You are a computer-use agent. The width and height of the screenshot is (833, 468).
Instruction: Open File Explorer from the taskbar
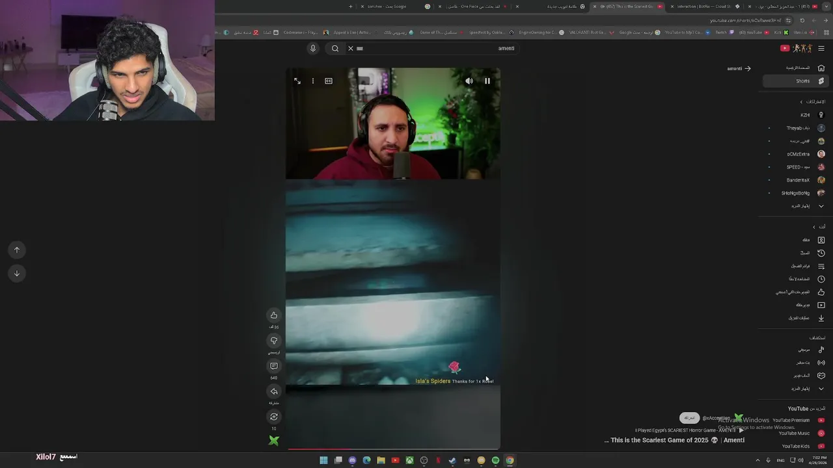381,460
